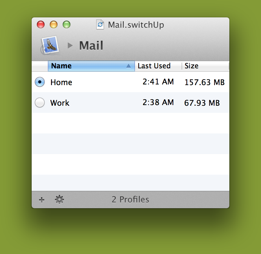
Task: Select the Work profile radio button
Action: [39, 103]
